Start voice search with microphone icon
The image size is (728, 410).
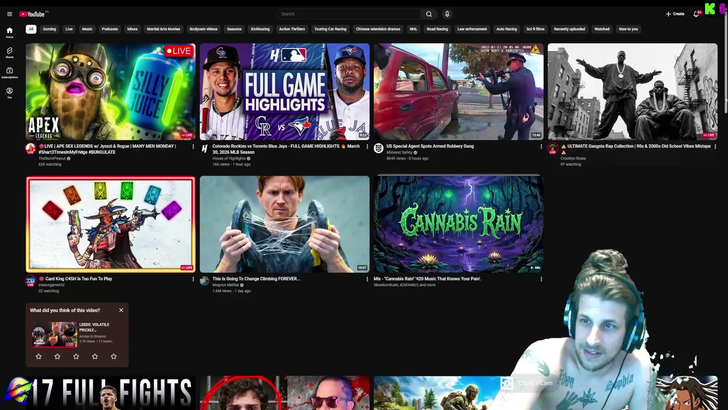447,14
